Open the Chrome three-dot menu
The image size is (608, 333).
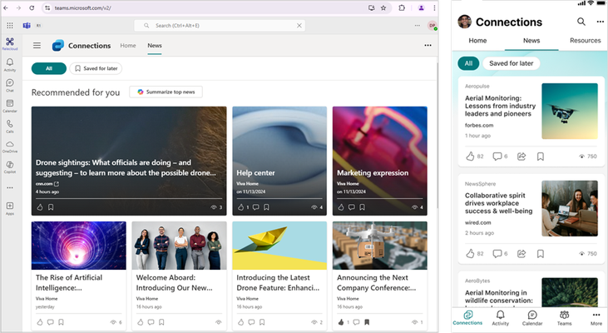click(x=434, y=7)
